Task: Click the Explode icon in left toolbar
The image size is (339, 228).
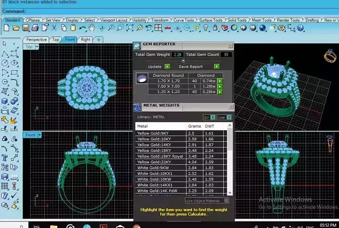Action: (x=14, y=120)
